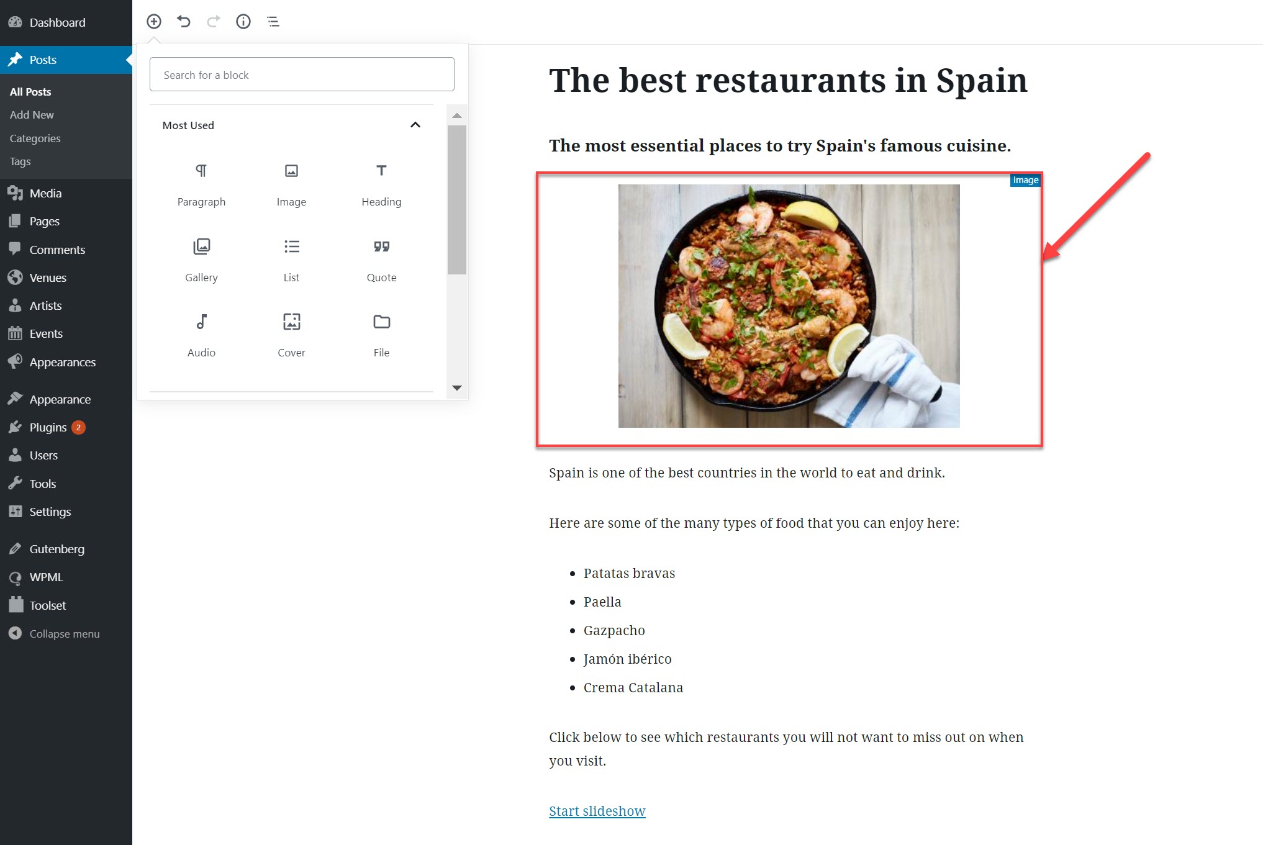Click the Plugins update count badge
Viewport: 1263px width, 845px height.
click(78, 427)
